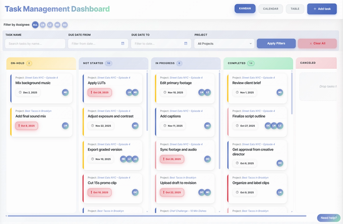Open the All Projects dropdown
This screenshot has height=224, width=343.
(224, 43)
